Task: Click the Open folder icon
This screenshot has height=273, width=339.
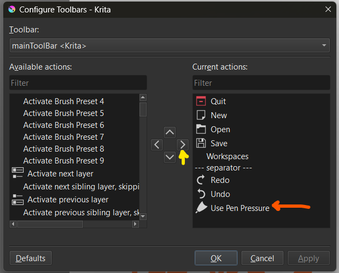Action: pyautogui.click(x=201, y=129)
